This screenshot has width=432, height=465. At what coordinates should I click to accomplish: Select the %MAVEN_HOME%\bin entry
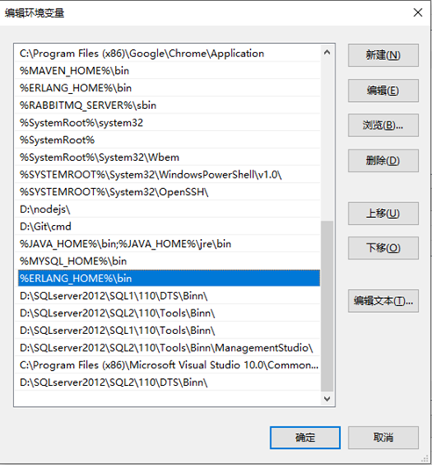[x=168, y=70]
